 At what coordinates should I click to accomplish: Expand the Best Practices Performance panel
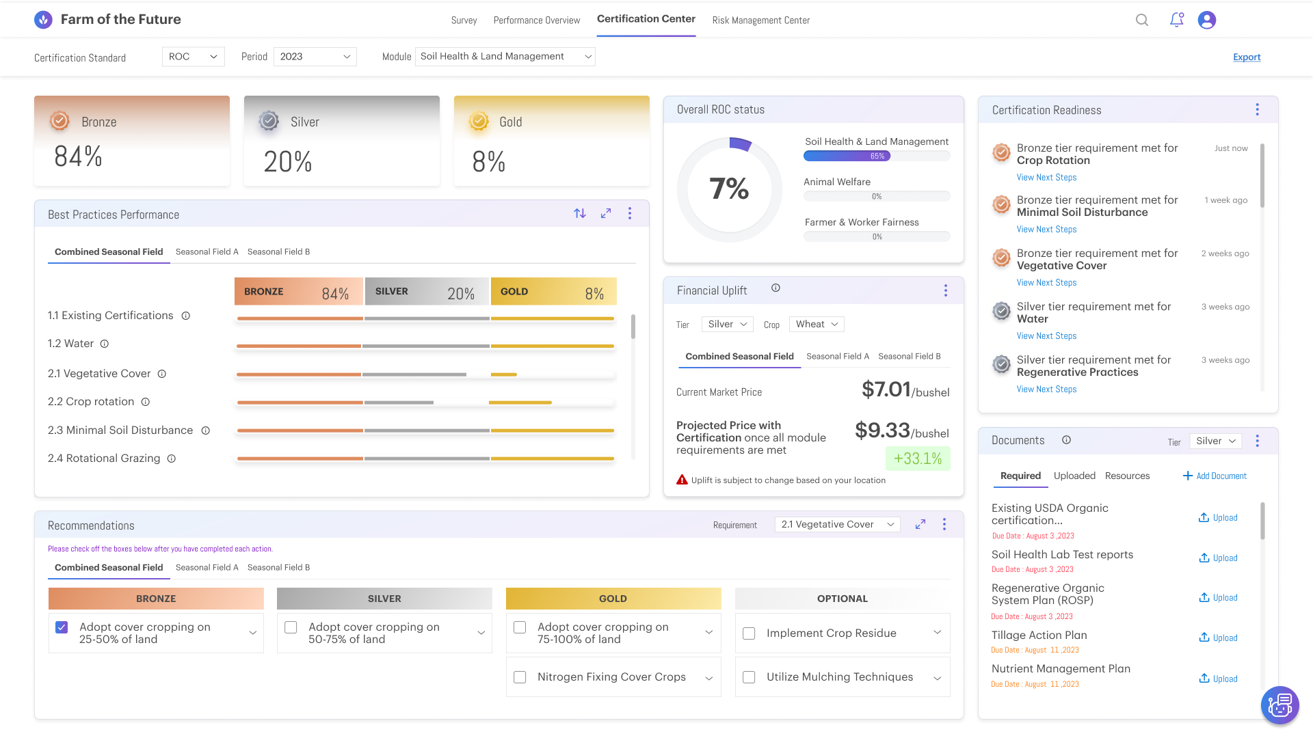pyautogui.click(x=606, y=214)
